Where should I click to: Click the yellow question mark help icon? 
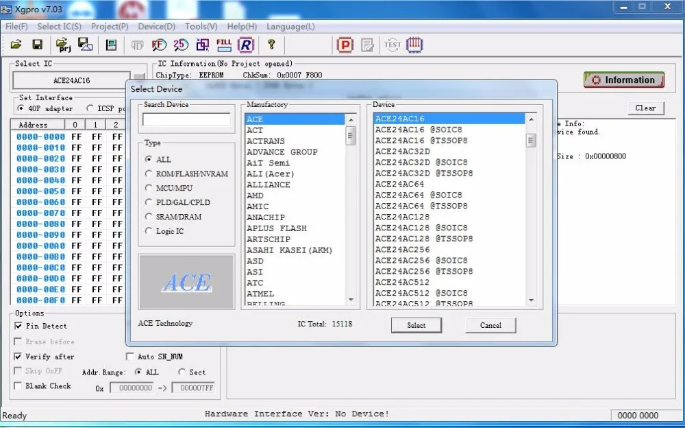[x=271, y=44]
